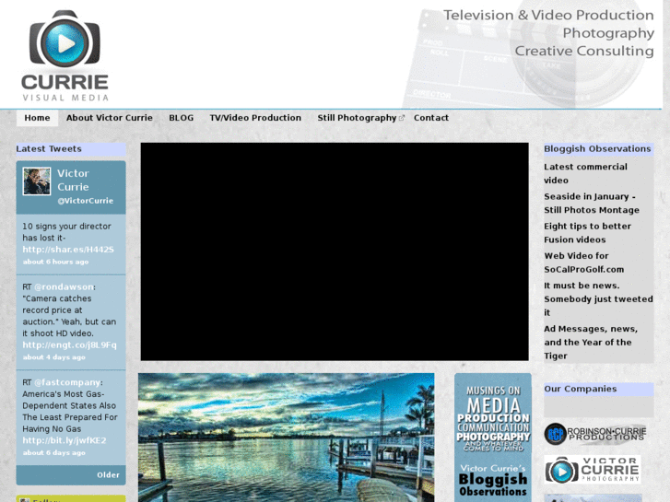Click the Bloggish Observations sidebar heading
This screenshot has height=502, width=670.
click(x=597, y=149)
